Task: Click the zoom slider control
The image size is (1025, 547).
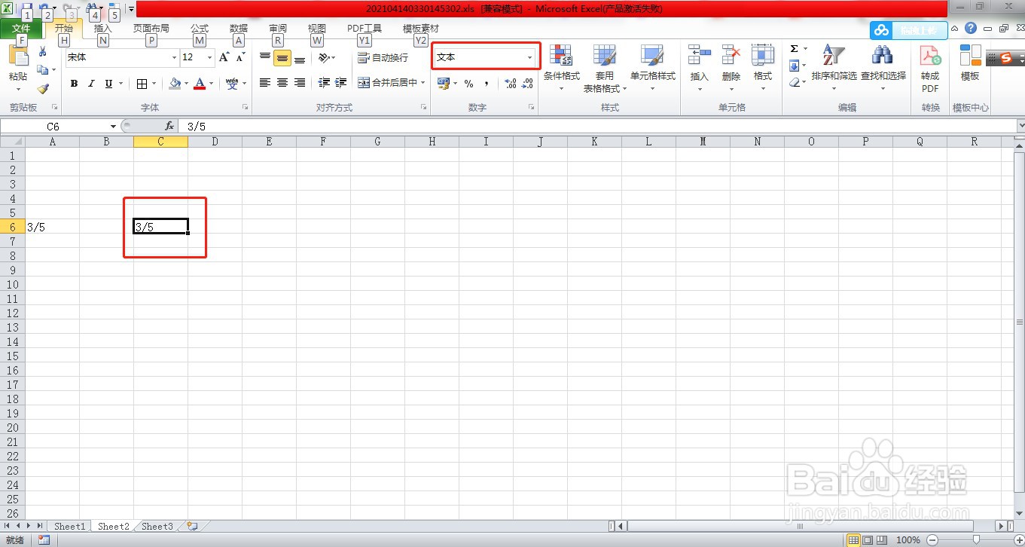Action: (976, 539)
